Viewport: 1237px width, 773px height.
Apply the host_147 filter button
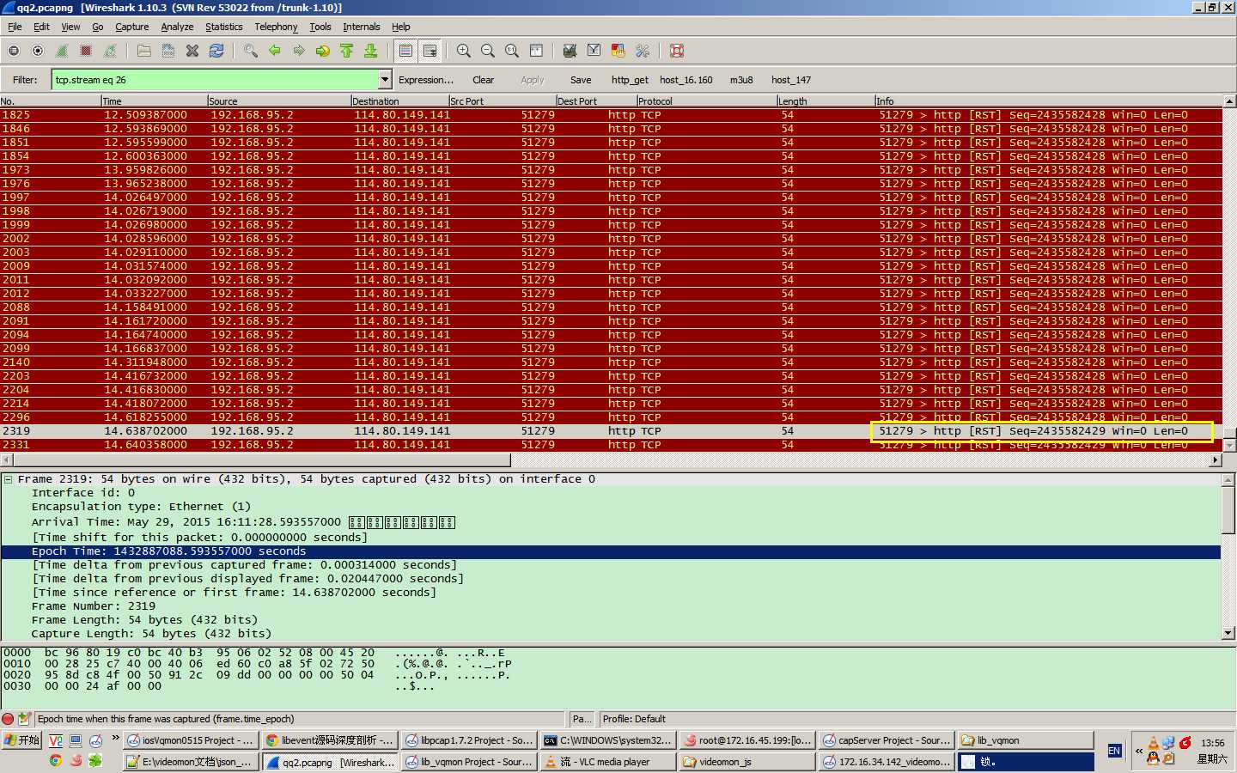(790, 80)
